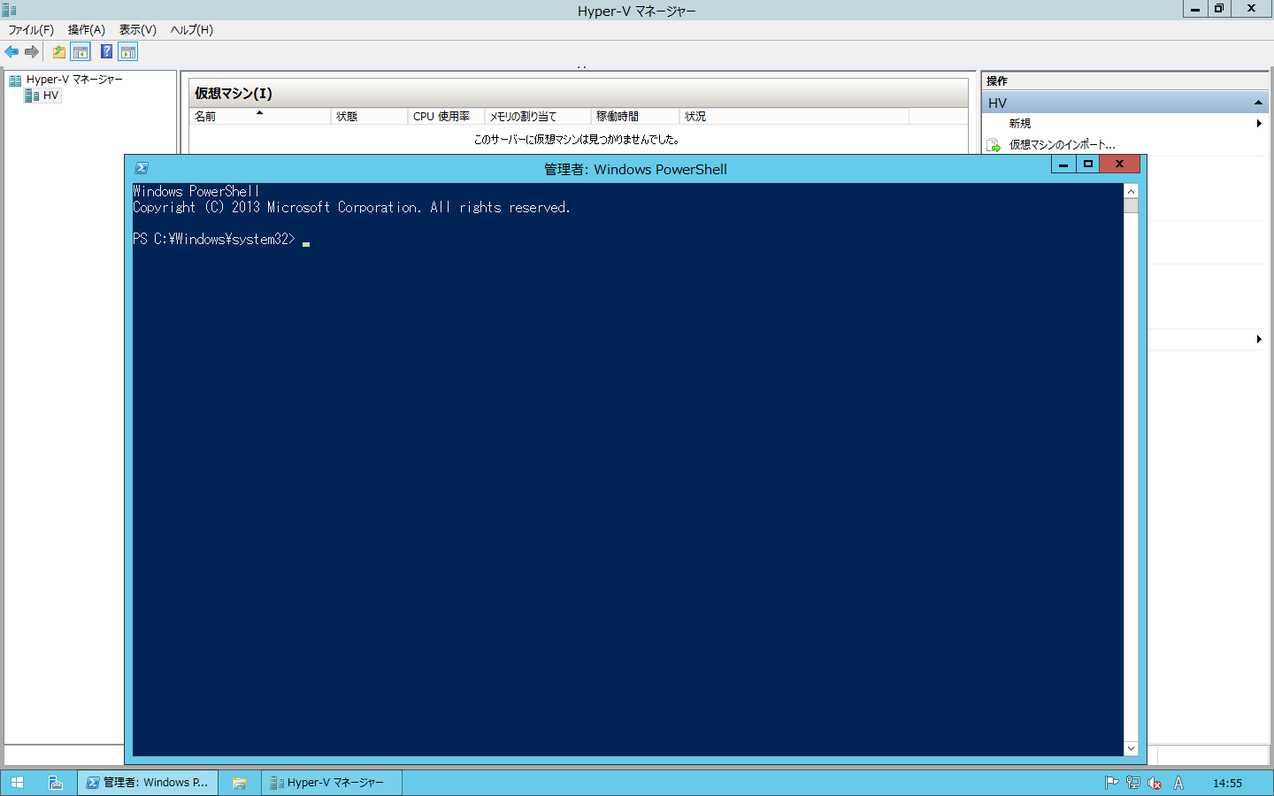Expand the 新規 submenu arrow

(1259, 124)
